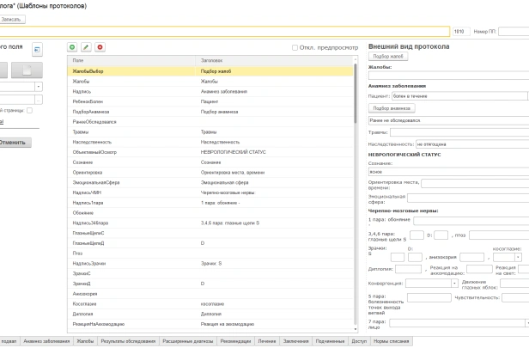529x348 pixels.
Task: Click the red delete field icon
Action: pyautogui.click(x=100, y=46)
